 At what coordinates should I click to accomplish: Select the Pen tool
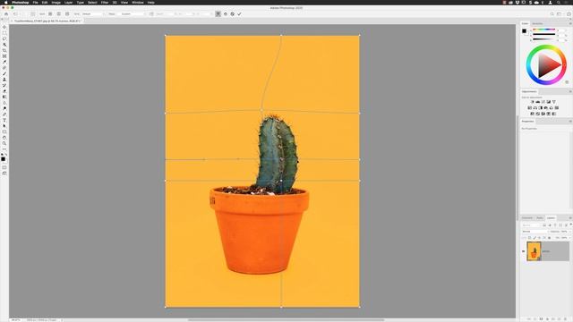[x=4, y=114]
